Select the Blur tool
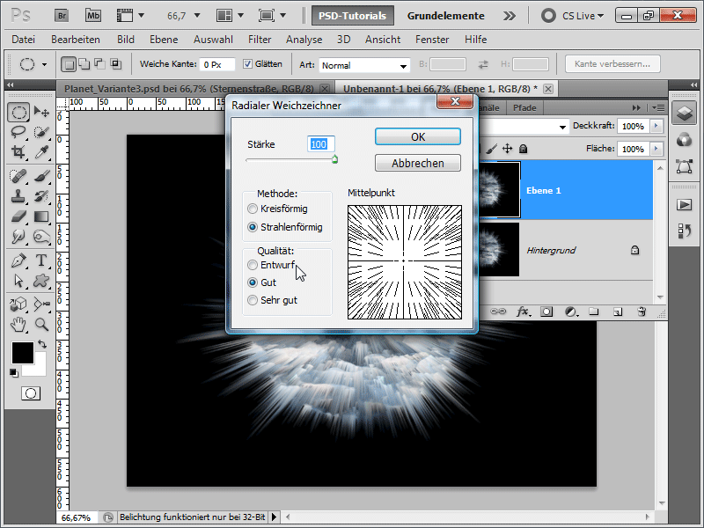 pyautogui.click(x=18, y=236)
